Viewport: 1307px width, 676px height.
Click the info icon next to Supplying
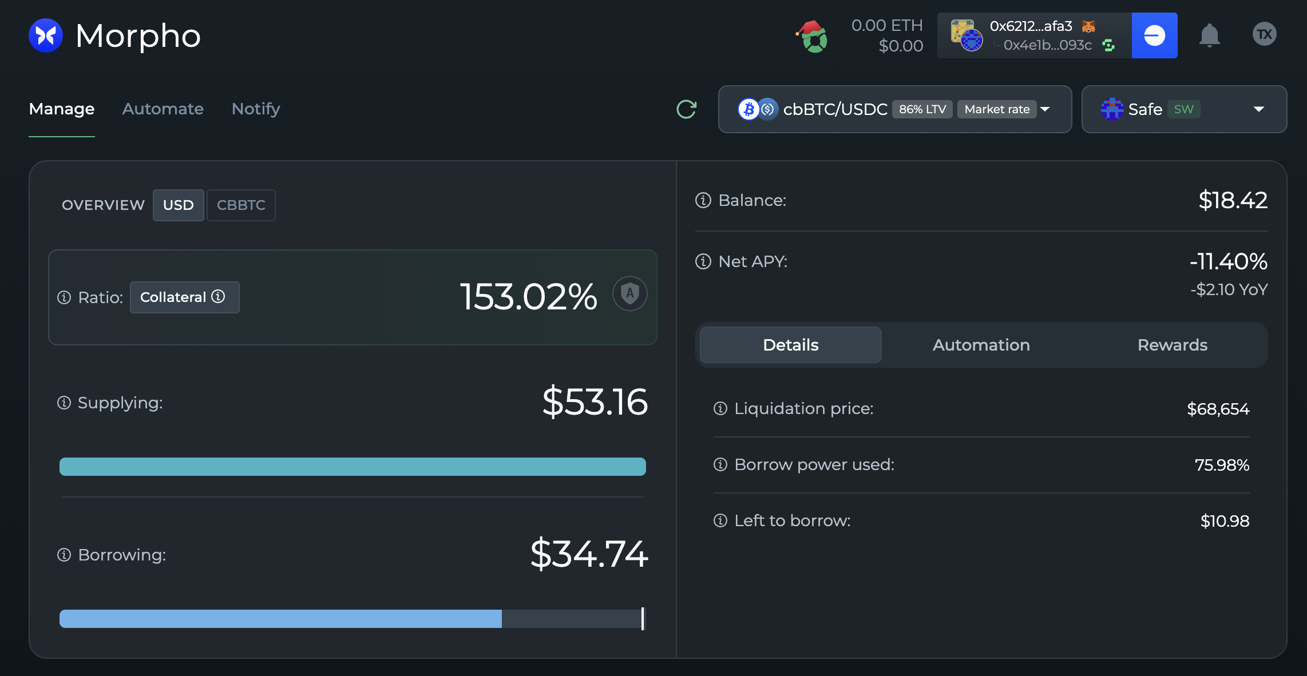(x=64, y=403)
